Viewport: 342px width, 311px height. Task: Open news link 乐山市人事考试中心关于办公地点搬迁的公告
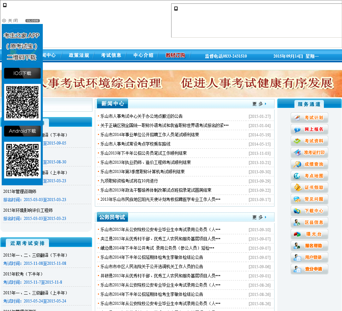click(x=141, y=116)
